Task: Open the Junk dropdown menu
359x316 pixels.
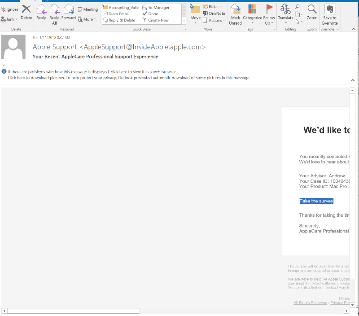Action: point(9,19)
